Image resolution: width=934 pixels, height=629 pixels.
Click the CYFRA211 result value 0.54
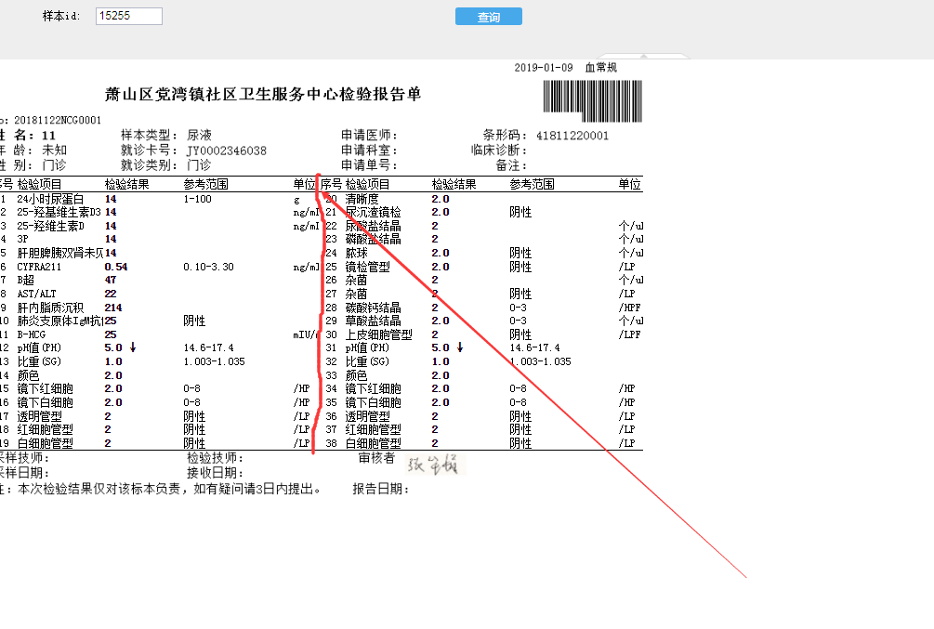(116, 267)
